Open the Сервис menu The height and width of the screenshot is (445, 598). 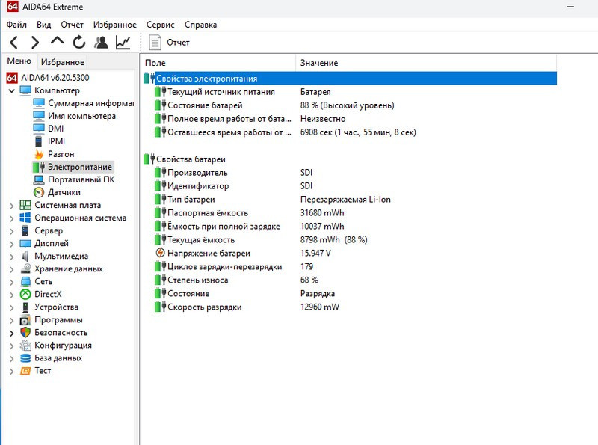tap(160, 25)
